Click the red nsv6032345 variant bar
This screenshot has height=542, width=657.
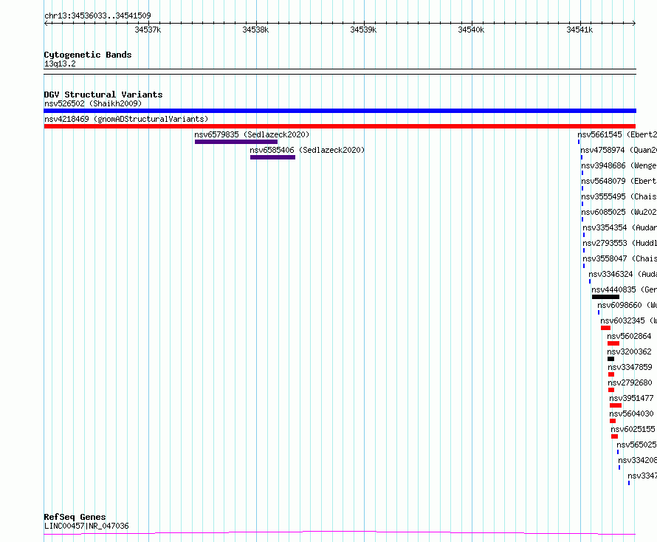[x=605, y=328]
